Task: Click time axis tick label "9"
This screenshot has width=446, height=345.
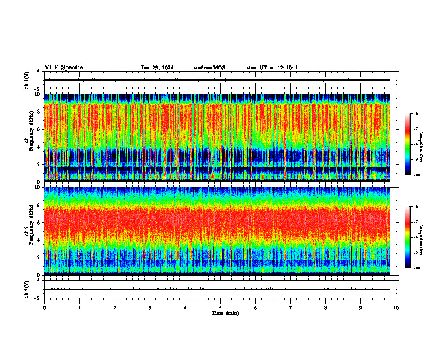Action: point(360,308)
